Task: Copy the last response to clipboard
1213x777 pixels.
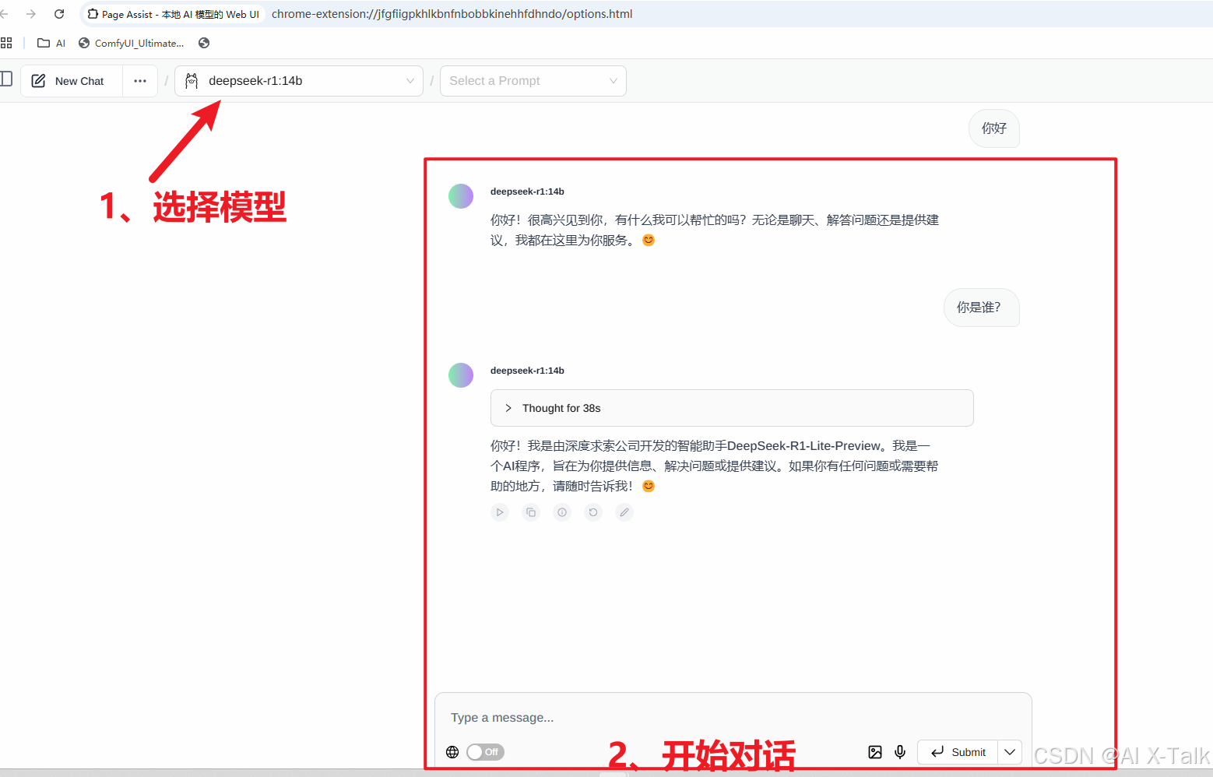Action: (531, 512)
